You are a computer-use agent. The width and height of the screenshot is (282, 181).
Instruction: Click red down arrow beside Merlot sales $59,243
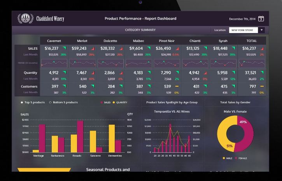coord(93,48)
